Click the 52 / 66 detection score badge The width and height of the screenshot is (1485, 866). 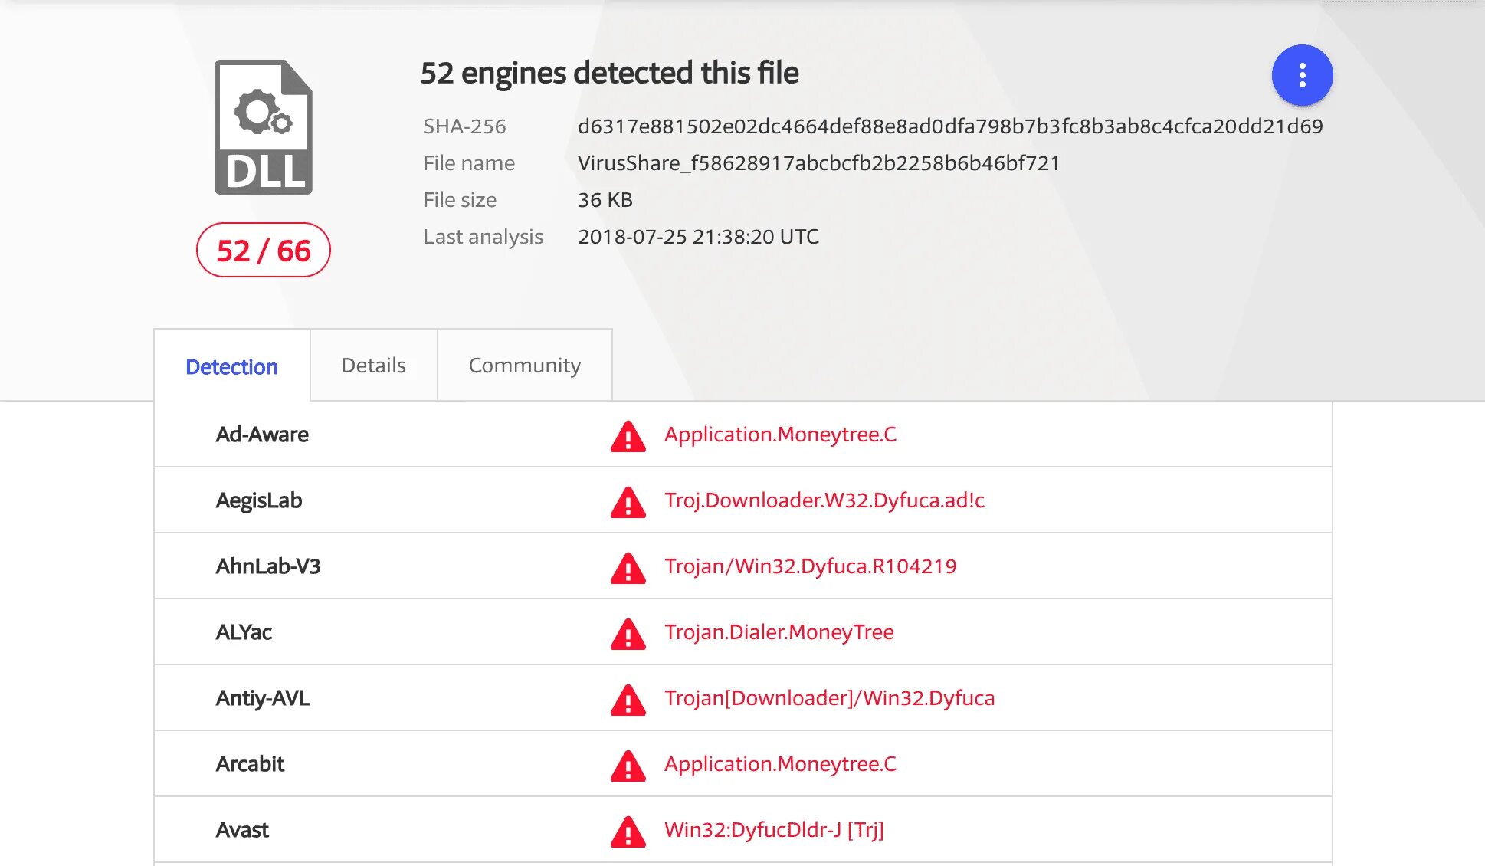pyautogui.click(x=263, y=251)
